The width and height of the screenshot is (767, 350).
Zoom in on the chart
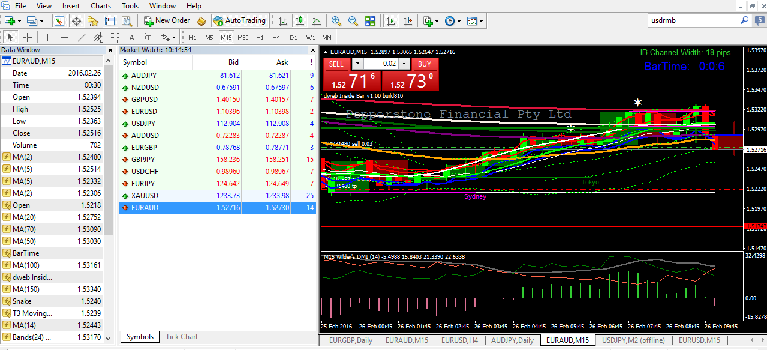(336, 20)
